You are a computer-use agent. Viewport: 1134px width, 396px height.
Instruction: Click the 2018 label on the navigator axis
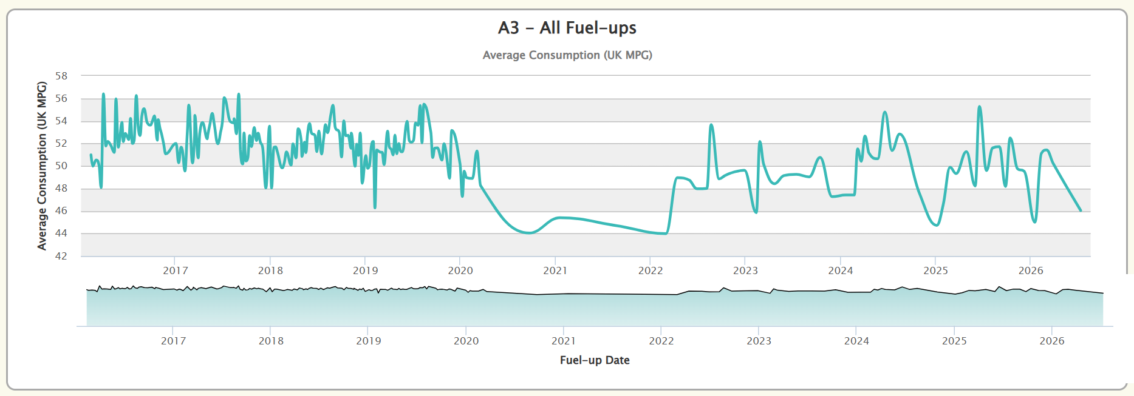[271, 341]
